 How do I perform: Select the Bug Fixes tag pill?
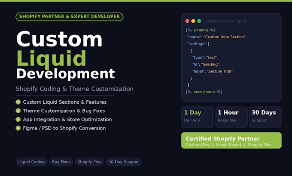click(61, 162)
